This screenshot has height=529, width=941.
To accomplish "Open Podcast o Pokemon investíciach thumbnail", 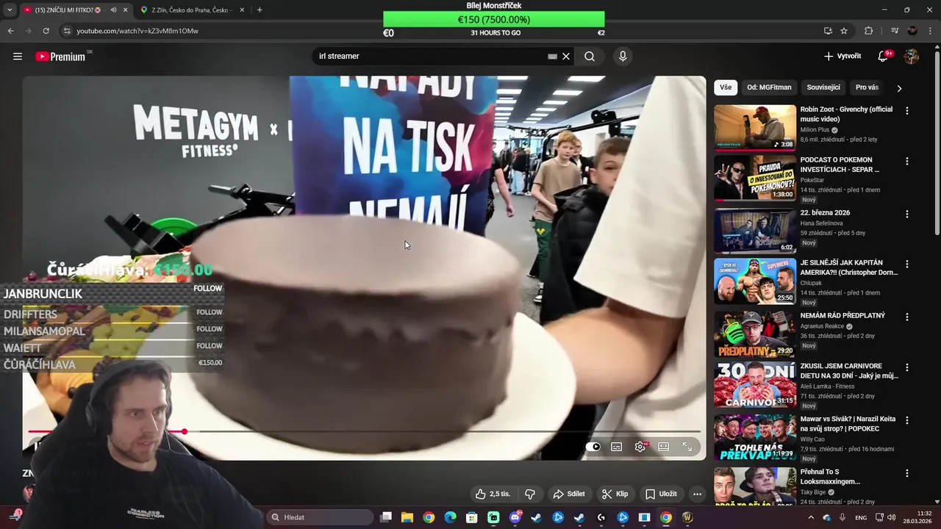I will [755, 178].
